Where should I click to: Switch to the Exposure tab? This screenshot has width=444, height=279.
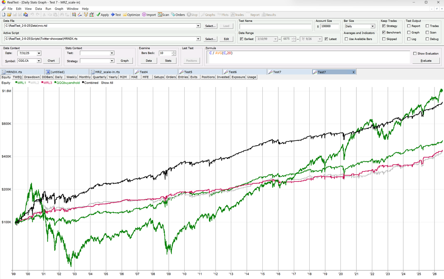point(238,77)
